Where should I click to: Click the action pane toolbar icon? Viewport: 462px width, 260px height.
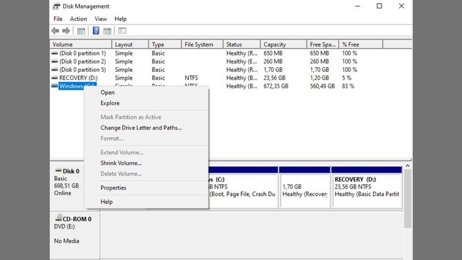(107, 30)
